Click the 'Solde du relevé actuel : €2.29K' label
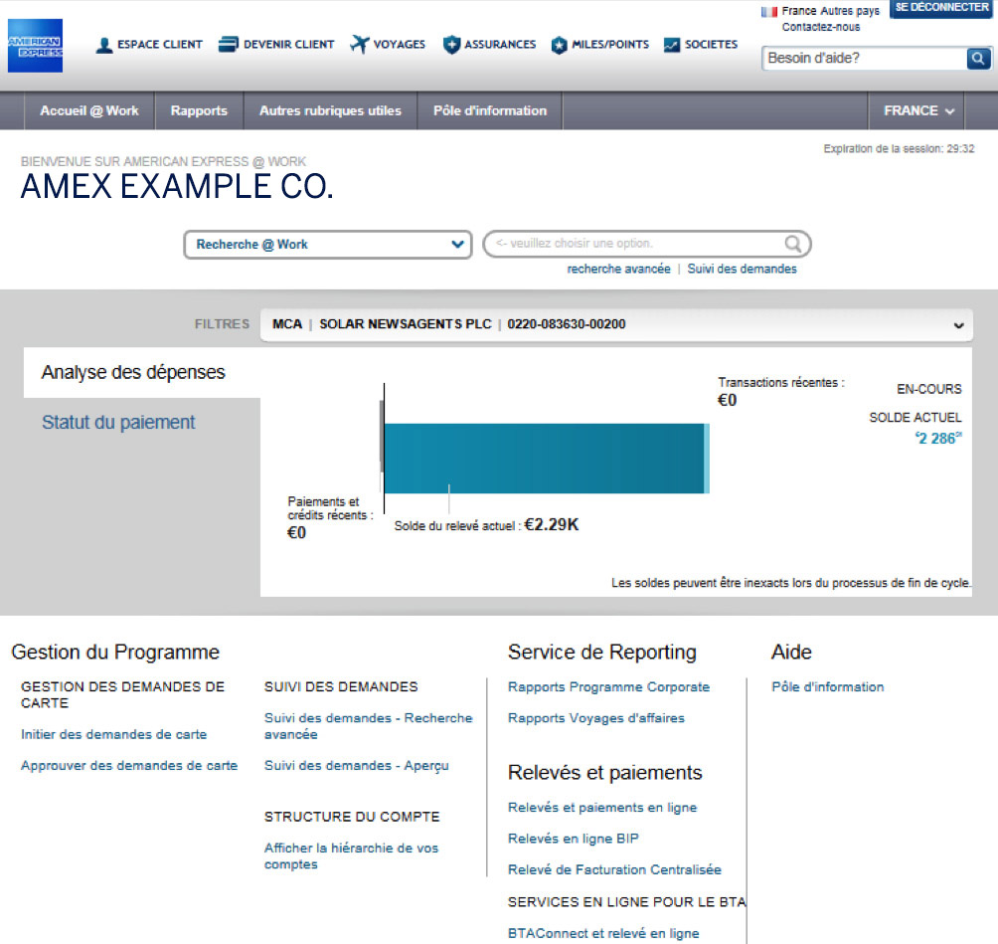The height and width of the screenshot is (944, 998). [x=486, y=525]
